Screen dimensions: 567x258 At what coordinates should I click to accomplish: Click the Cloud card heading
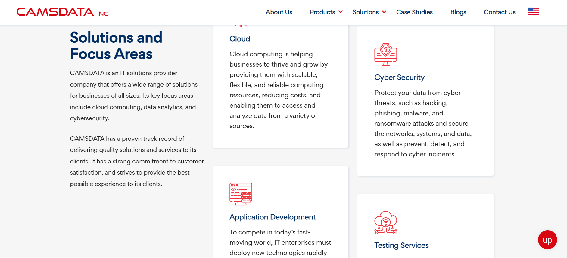[239, 39]
